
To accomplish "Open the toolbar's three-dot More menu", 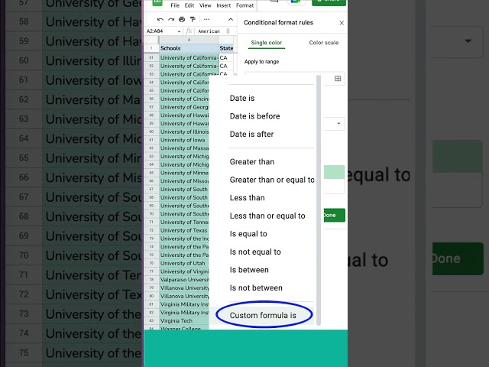I will click(206, 19).
